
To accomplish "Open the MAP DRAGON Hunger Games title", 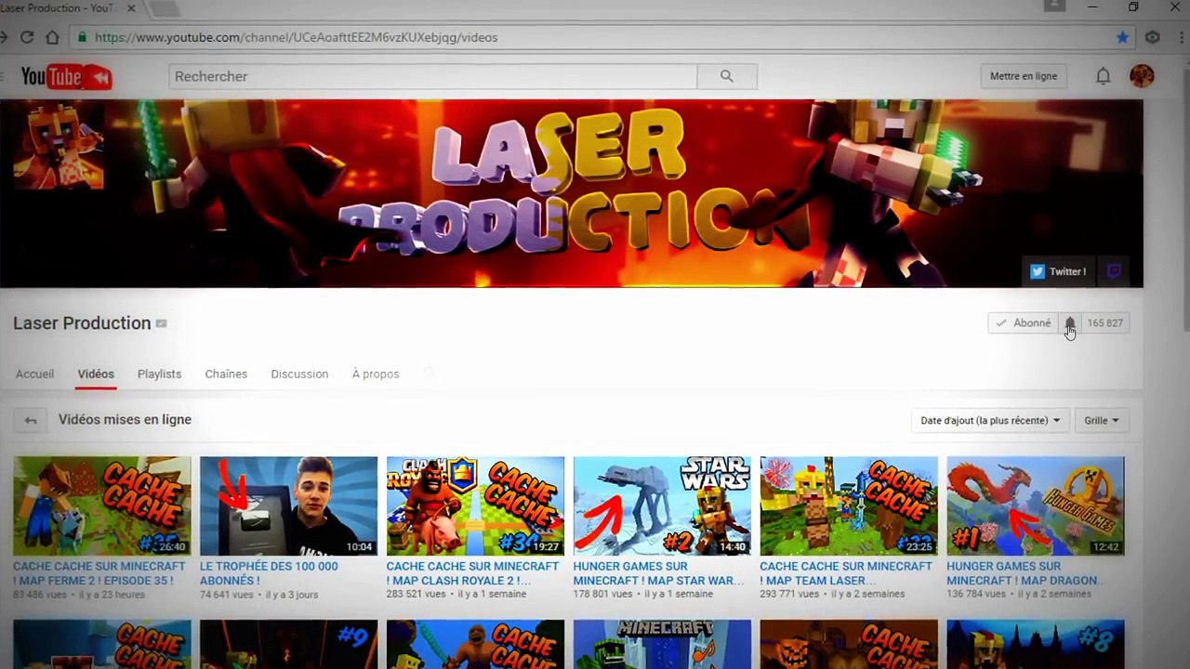I will 1024,573.
